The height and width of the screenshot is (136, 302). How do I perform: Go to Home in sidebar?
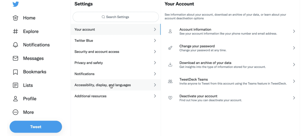pyautogui.click(x=29, y=18)
